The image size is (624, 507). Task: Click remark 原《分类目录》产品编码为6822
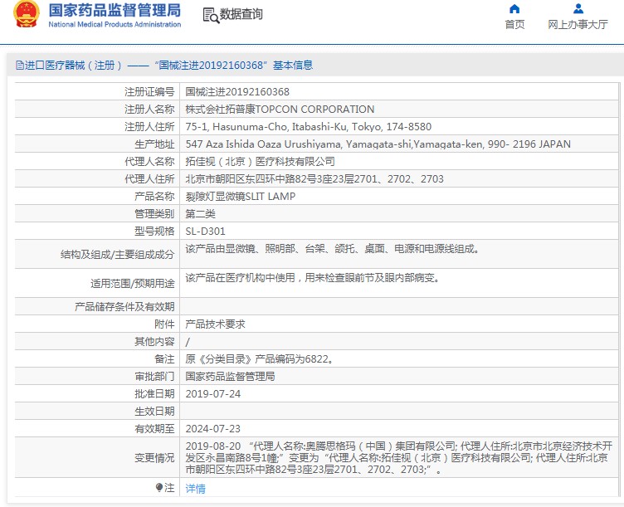(x=260, y=359)
